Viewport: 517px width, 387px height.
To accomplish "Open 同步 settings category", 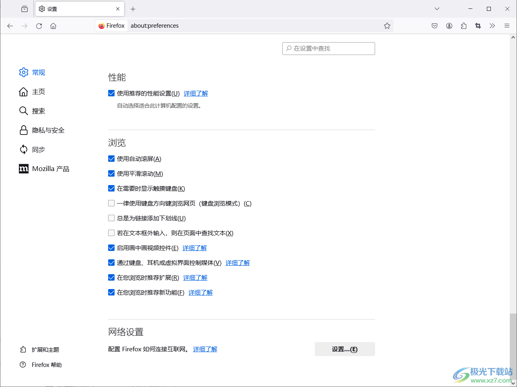I will 33,149.
